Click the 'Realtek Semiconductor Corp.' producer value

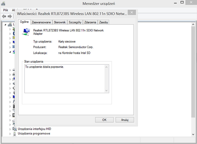[x=76, y=47]
